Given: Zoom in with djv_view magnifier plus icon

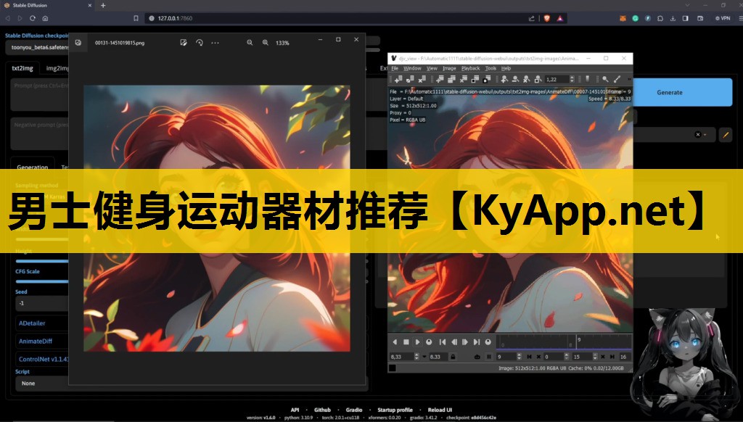Looking at the screenshot, I should tap(505, 79).
